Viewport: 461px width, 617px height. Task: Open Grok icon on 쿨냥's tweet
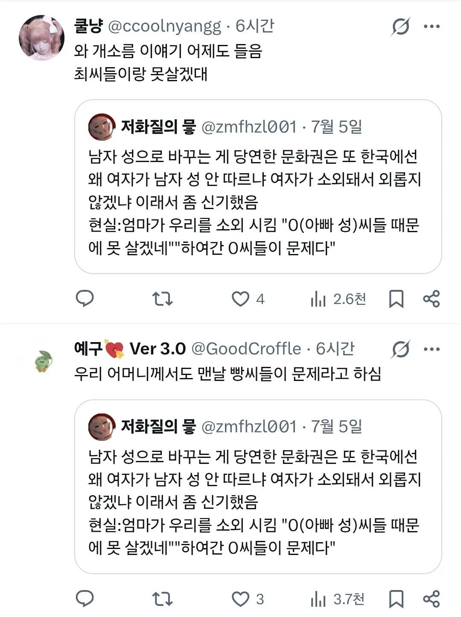pyautogui.click(x=401, y=27)
